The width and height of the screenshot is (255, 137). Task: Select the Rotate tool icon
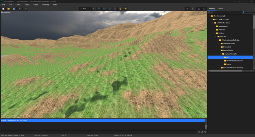point(104,8)
